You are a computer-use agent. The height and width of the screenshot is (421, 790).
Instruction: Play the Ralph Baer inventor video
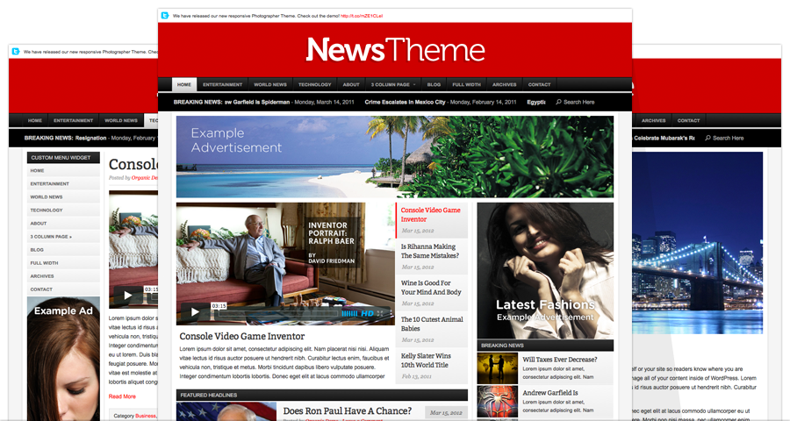pos(195,313)
